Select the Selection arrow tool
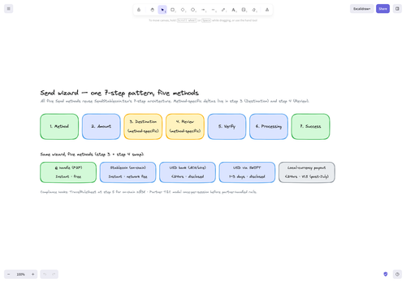This screenshot has width=406, height=305. [x=162, y=10]
